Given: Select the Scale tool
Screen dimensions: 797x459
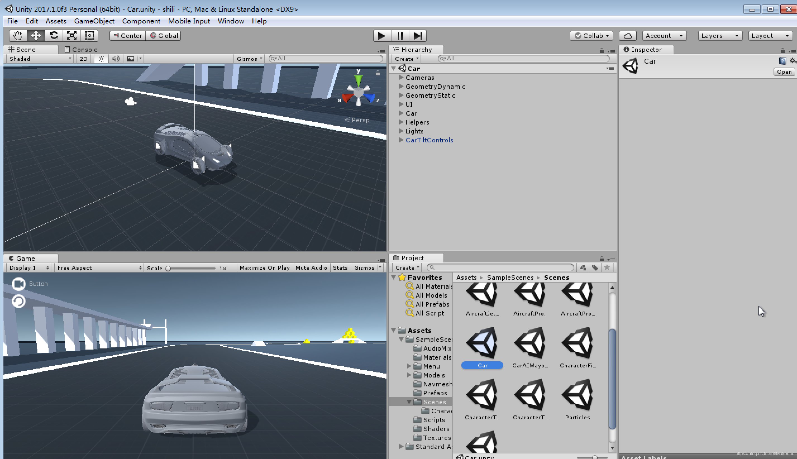Looking at the screenshot, I should click(71, 36).
